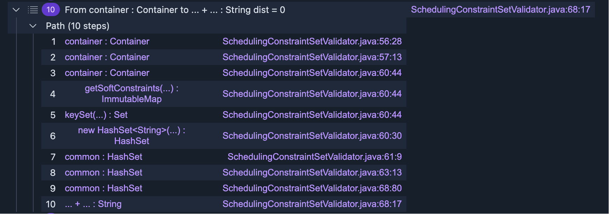The height and width of the screenshot is (214, 609).
Task: Select step 1 'container : Container'
Action: (107, 41)
